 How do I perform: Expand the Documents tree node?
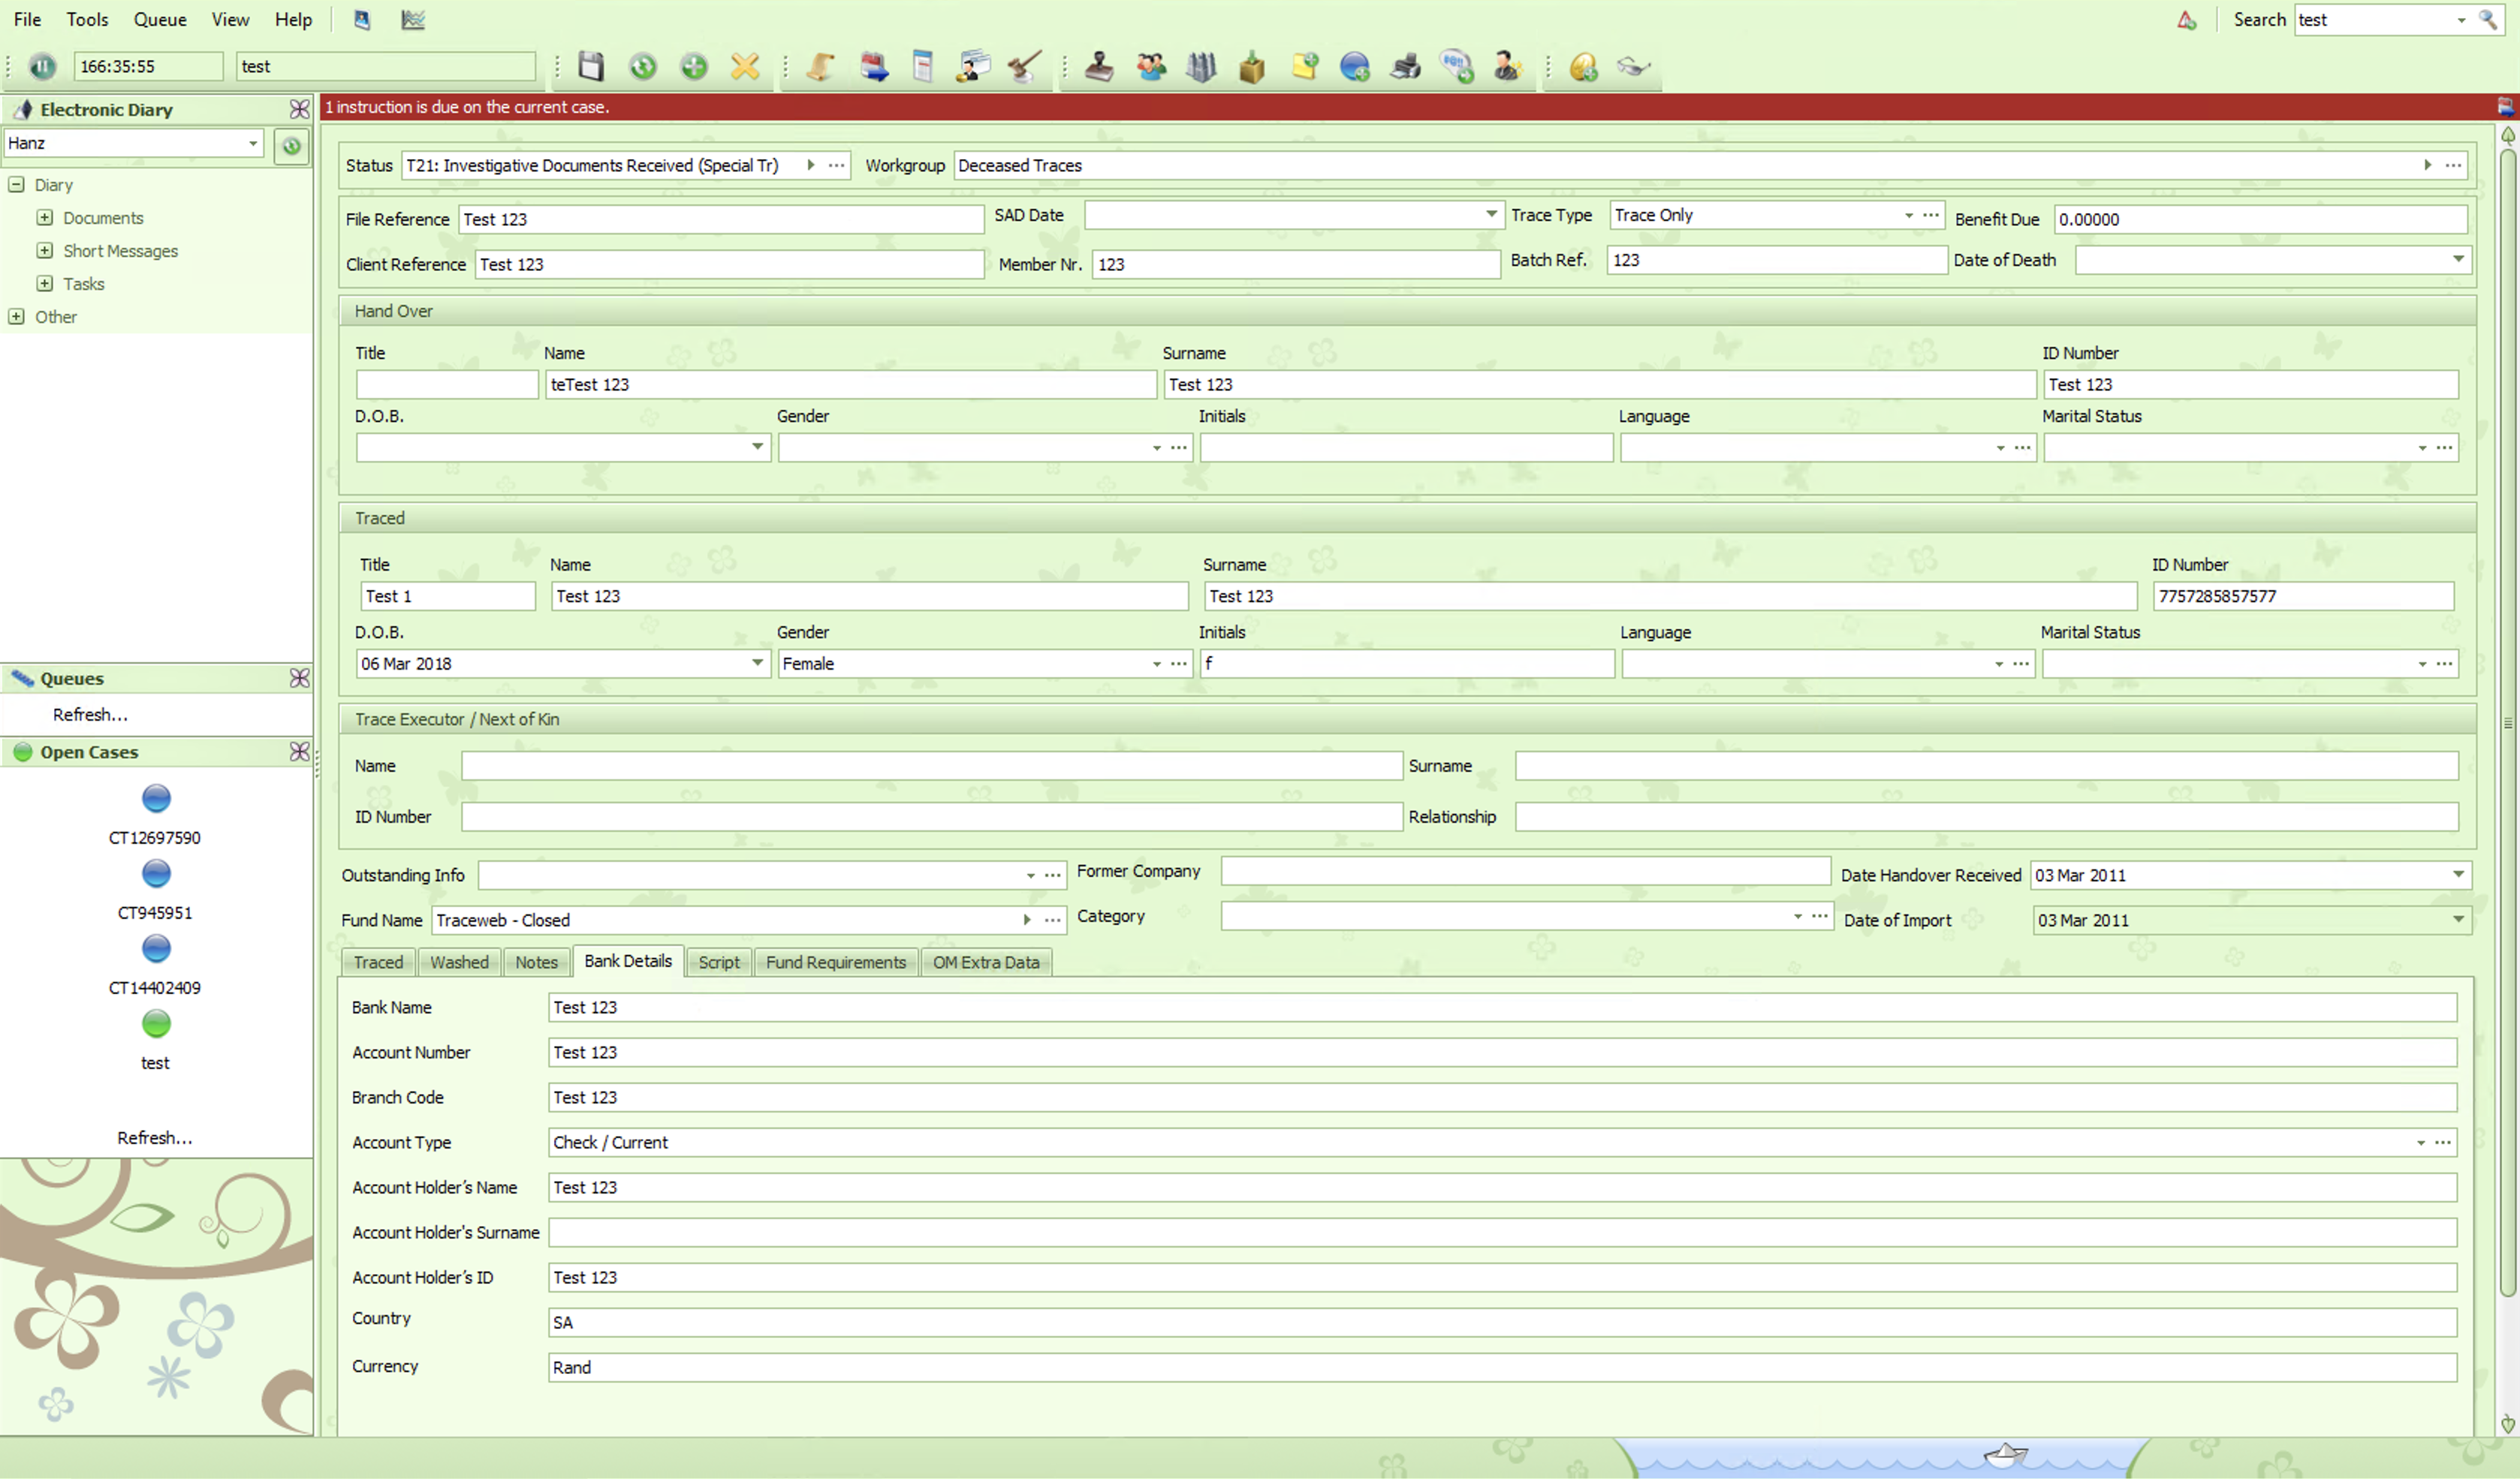(45, 218)
